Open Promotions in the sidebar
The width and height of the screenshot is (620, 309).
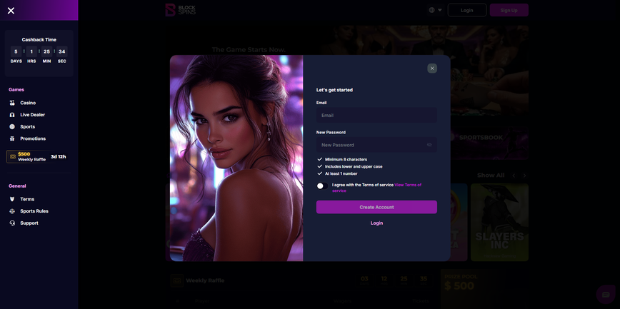click(x=33, y=138)
